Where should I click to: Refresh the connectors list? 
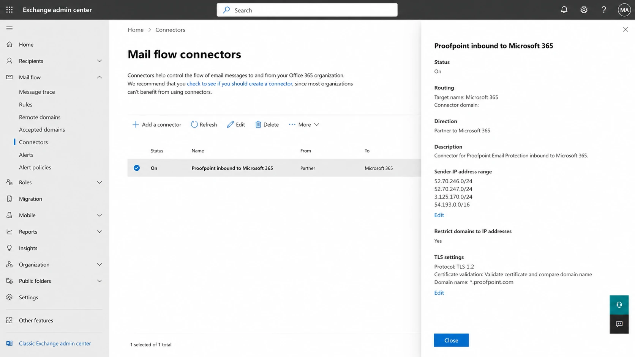click(204, 124)
